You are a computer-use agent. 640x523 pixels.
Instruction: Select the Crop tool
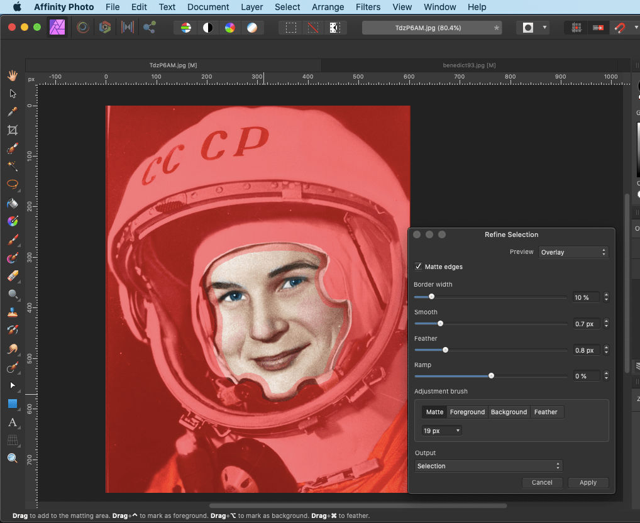[x=12, y=130]
